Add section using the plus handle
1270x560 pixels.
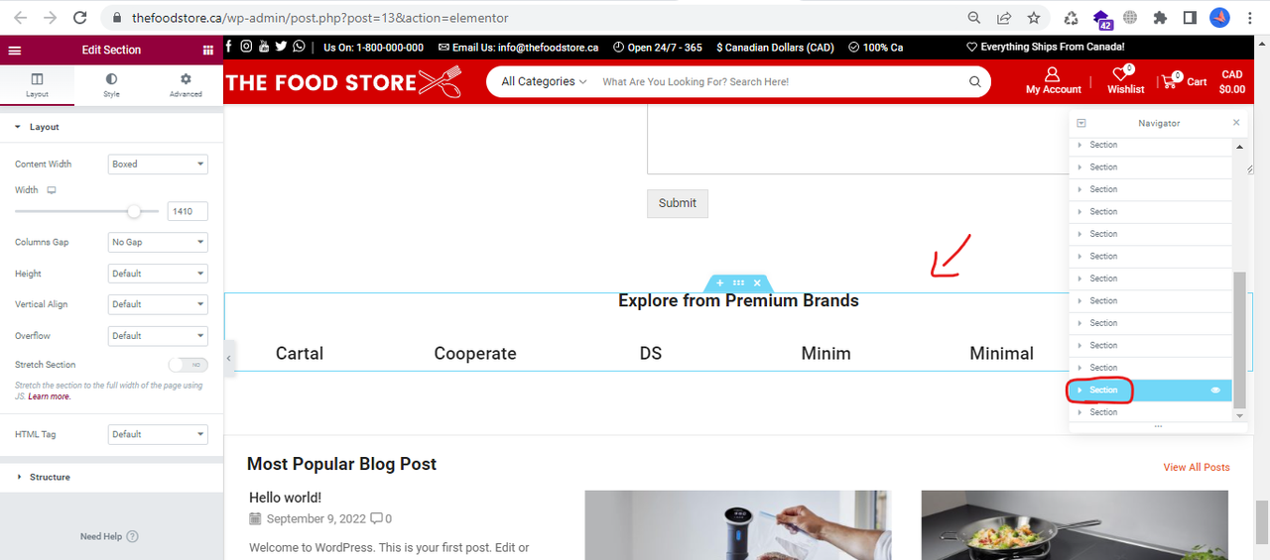720,283
